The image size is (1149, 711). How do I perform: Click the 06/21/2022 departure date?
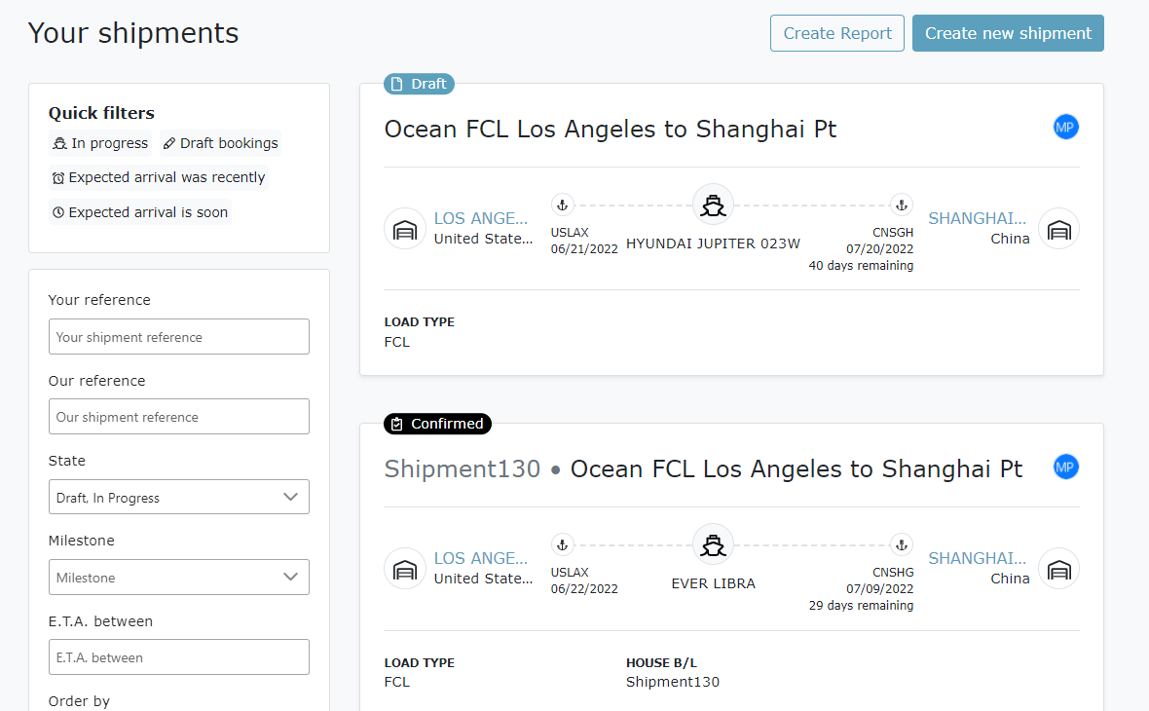point(584,249)
